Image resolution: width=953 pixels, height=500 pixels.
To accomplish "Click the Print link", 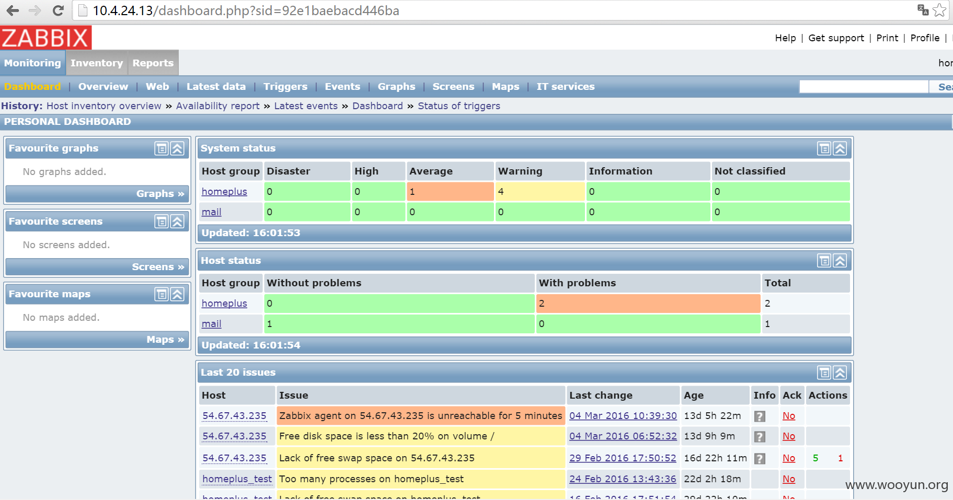I will pyautogui.click(x=887, y=38).
